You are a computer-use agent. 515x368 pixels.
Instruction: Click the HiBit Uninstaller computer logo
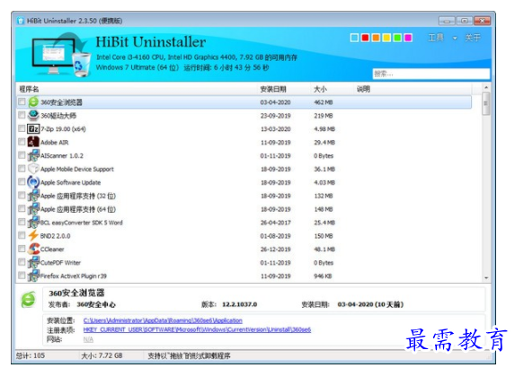(x=61, y=55)
